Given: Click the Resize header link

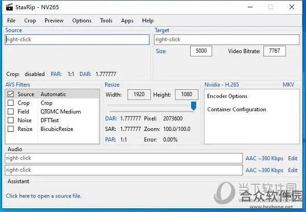Looking at the screenshot, I should (x=112, y=85).
